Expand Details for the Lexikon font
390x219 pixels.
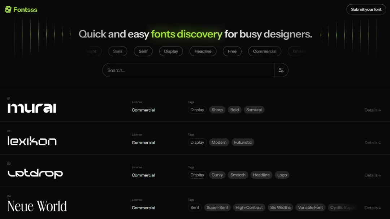pyautogui.click(x=373, y=143)
